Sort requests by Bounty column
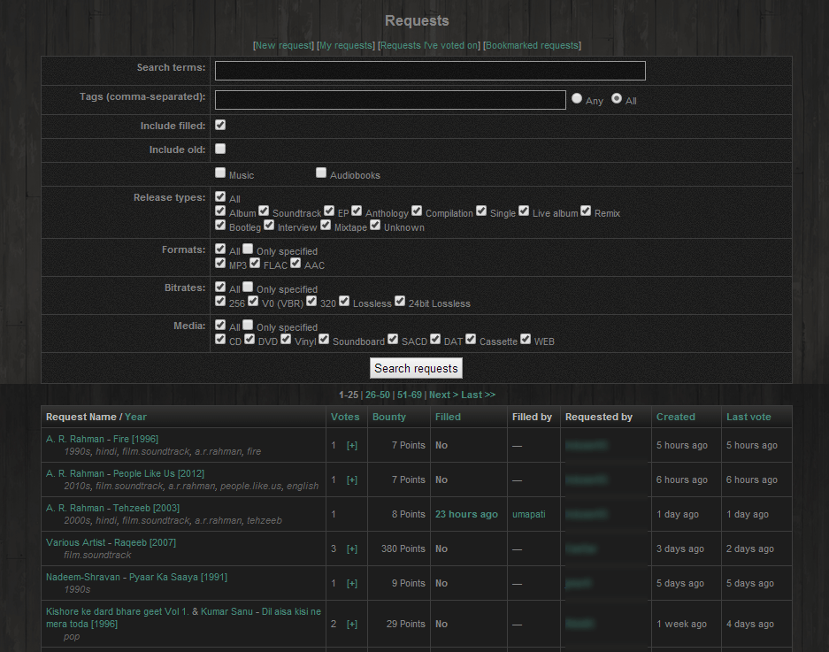Image resolution: width=829 pixels, height=652 pixels. point(389,417)
